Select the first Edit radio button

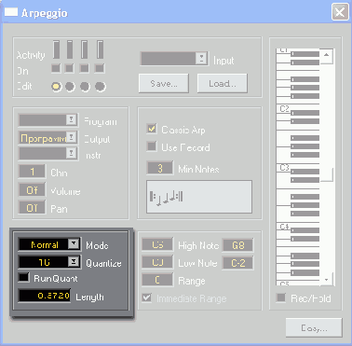[x=57, y=87]
